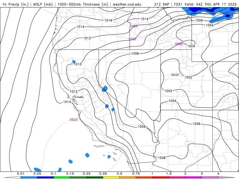This screenshot has width=239, height=179.
Task: Click the "1h Precip (in.)" header text
Action: (x=16, y=4)
